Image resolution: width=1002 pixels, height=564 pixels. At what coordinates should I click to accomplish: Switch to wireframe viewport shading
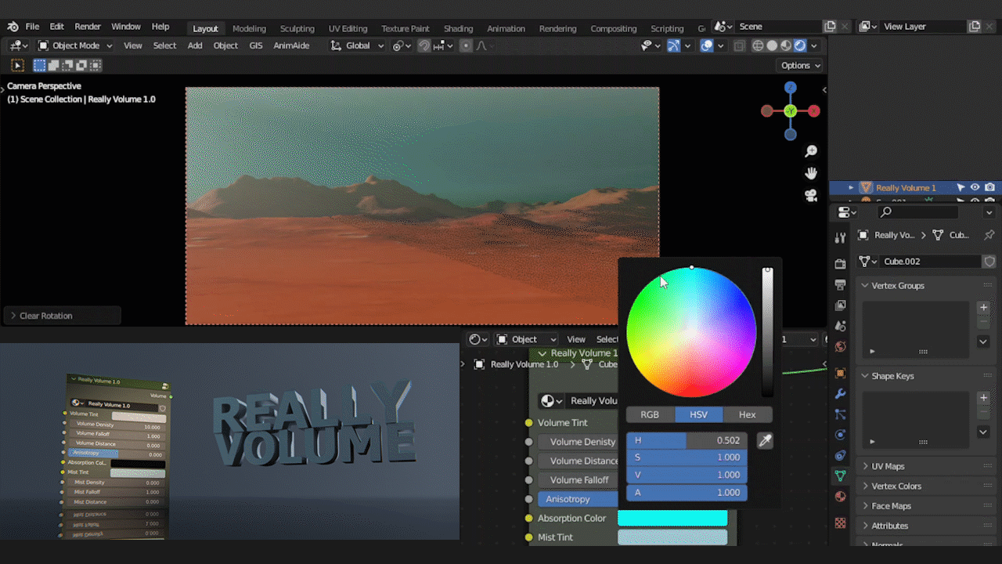click(x=758, y=45)
